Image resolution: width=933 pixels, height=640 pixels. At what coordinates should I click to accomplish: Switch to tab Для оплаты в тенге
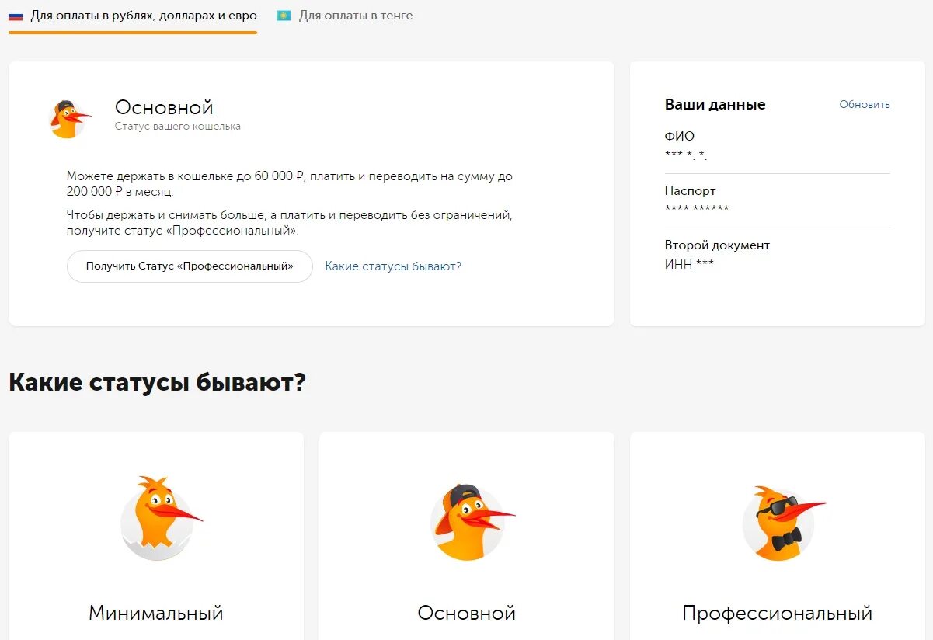[x=356, y=16]
